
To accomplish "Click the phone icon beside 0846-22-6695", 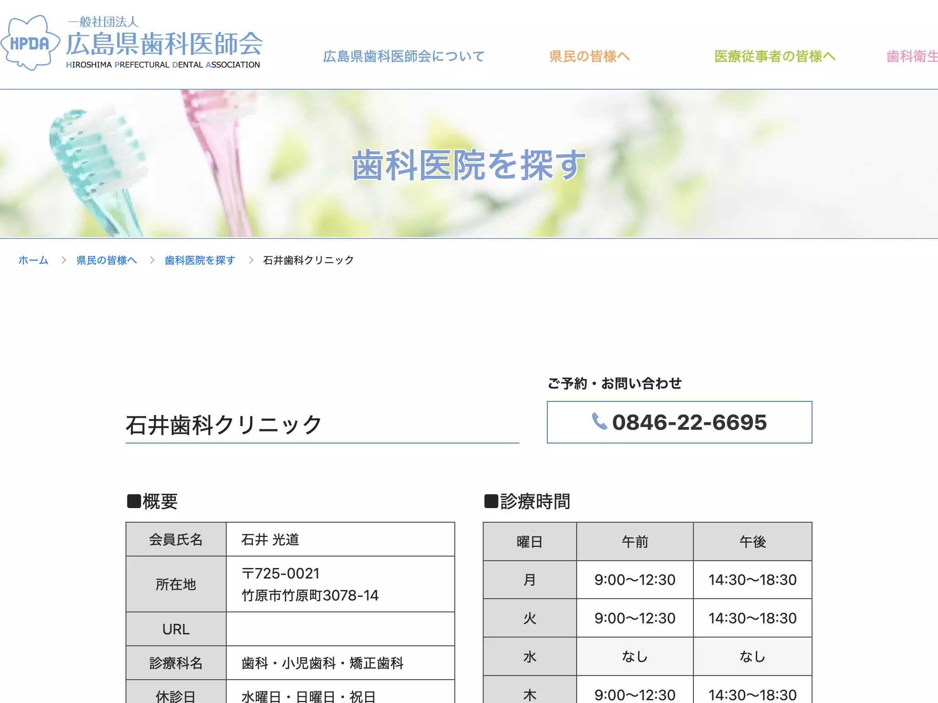I will click(599, 421).
